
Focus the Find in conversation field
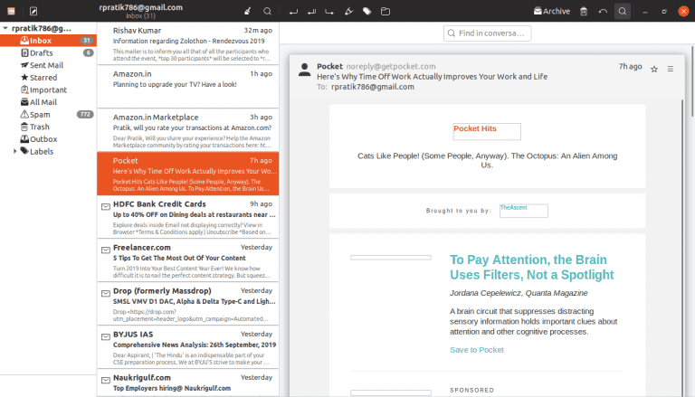pyautogui.click(x=487, y=33)
